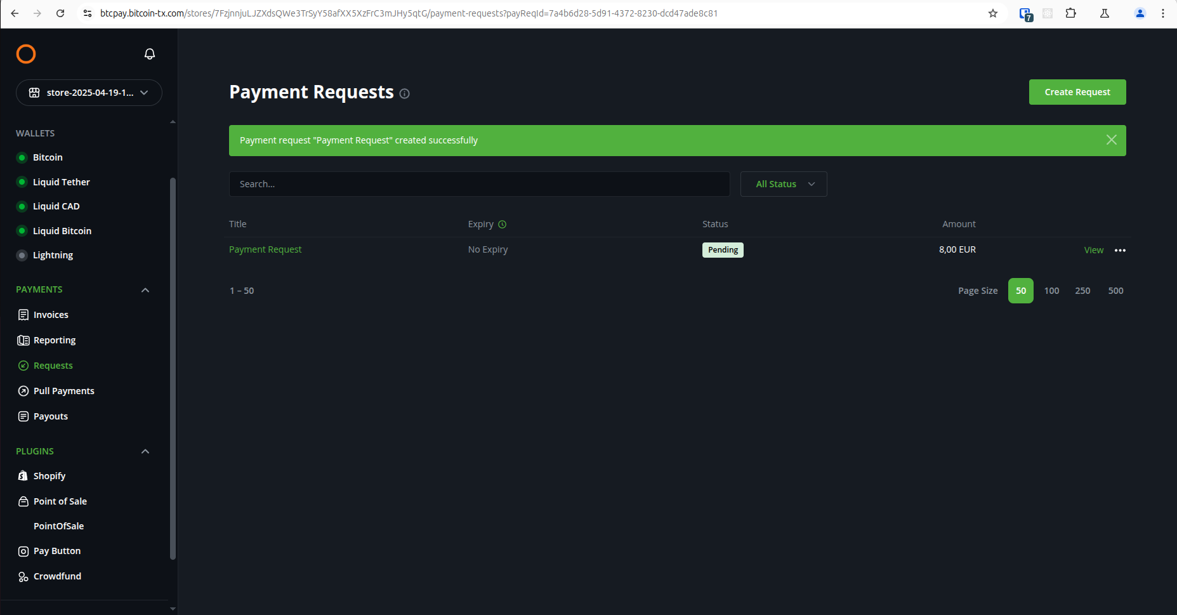Viewport: 1177px width, 615px height.
Task: Open Point of Sale plugin
Action: point(60,501)
